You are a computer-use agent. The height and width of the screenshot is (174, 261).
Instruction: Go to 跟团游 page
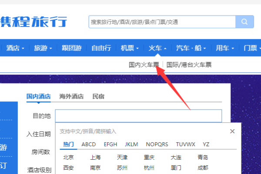(72, 48)
